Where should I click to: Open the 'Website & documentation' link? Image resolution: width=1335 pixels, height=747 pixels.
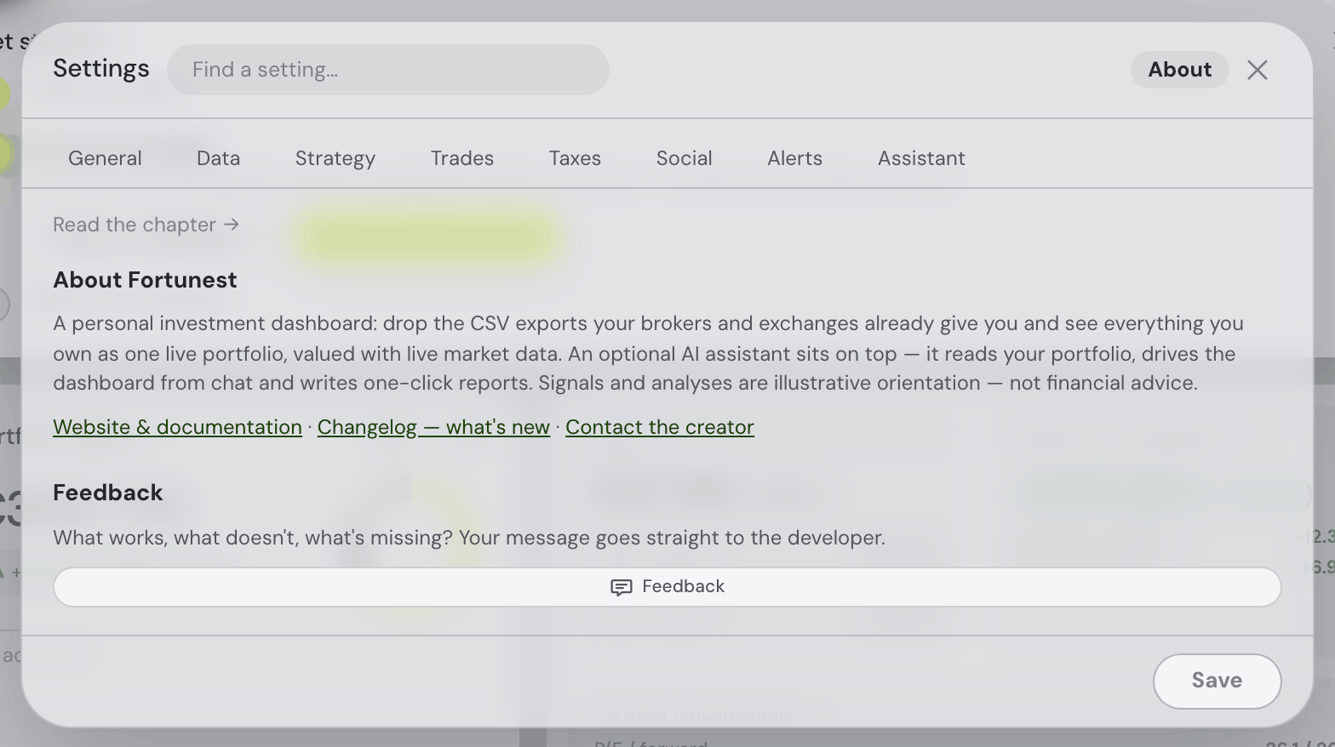pyautogui.click(x=177, y=427)
